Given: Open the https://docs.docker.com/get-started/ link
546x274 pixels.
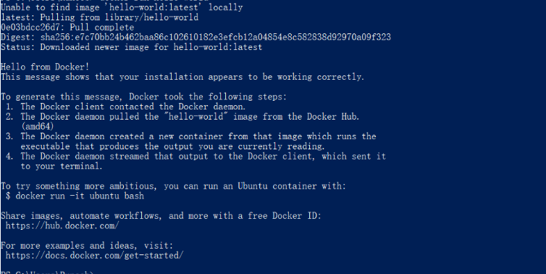Looking at the screenshot, I should click(x=94, y=256).
